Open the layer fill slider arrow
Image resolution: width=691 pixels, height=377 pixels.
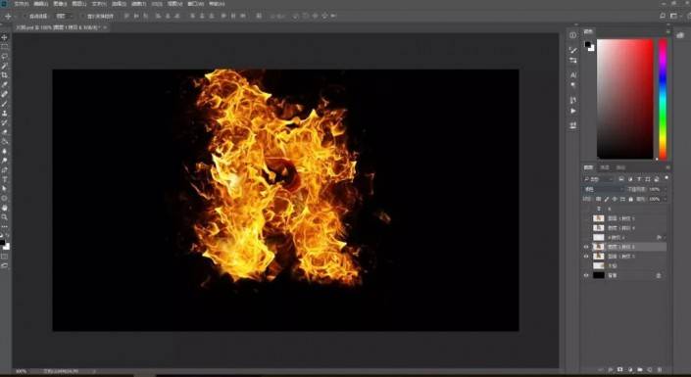click(x=665, y=199)
